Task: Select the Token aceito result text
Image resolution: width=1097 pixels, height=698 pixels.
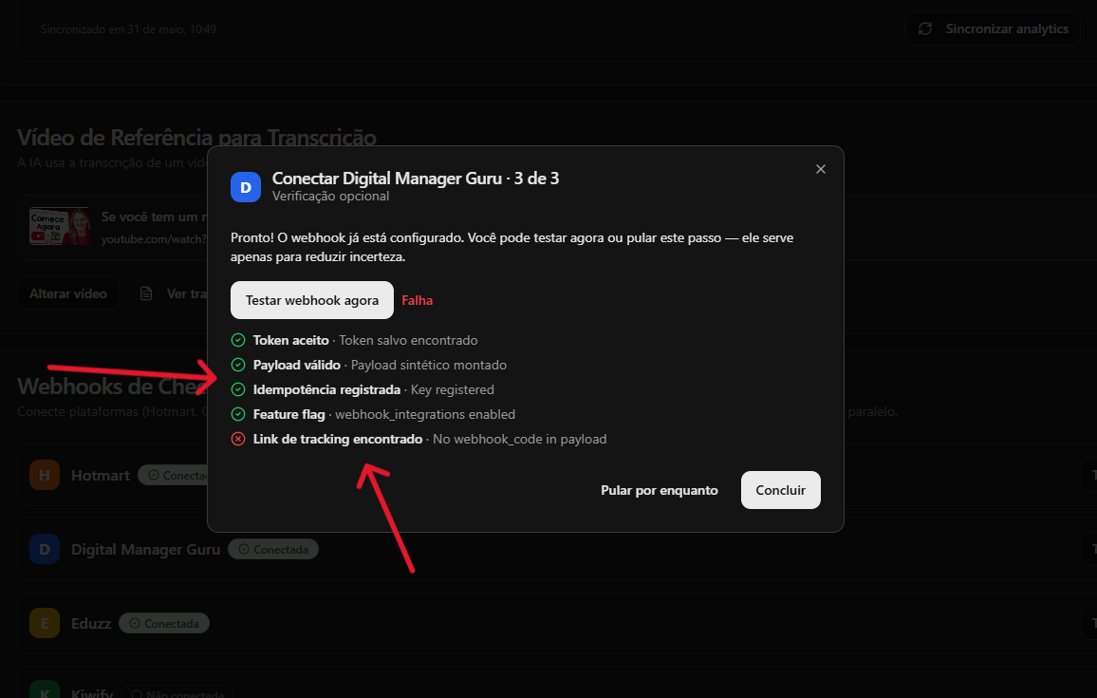Action: [365, 340]
